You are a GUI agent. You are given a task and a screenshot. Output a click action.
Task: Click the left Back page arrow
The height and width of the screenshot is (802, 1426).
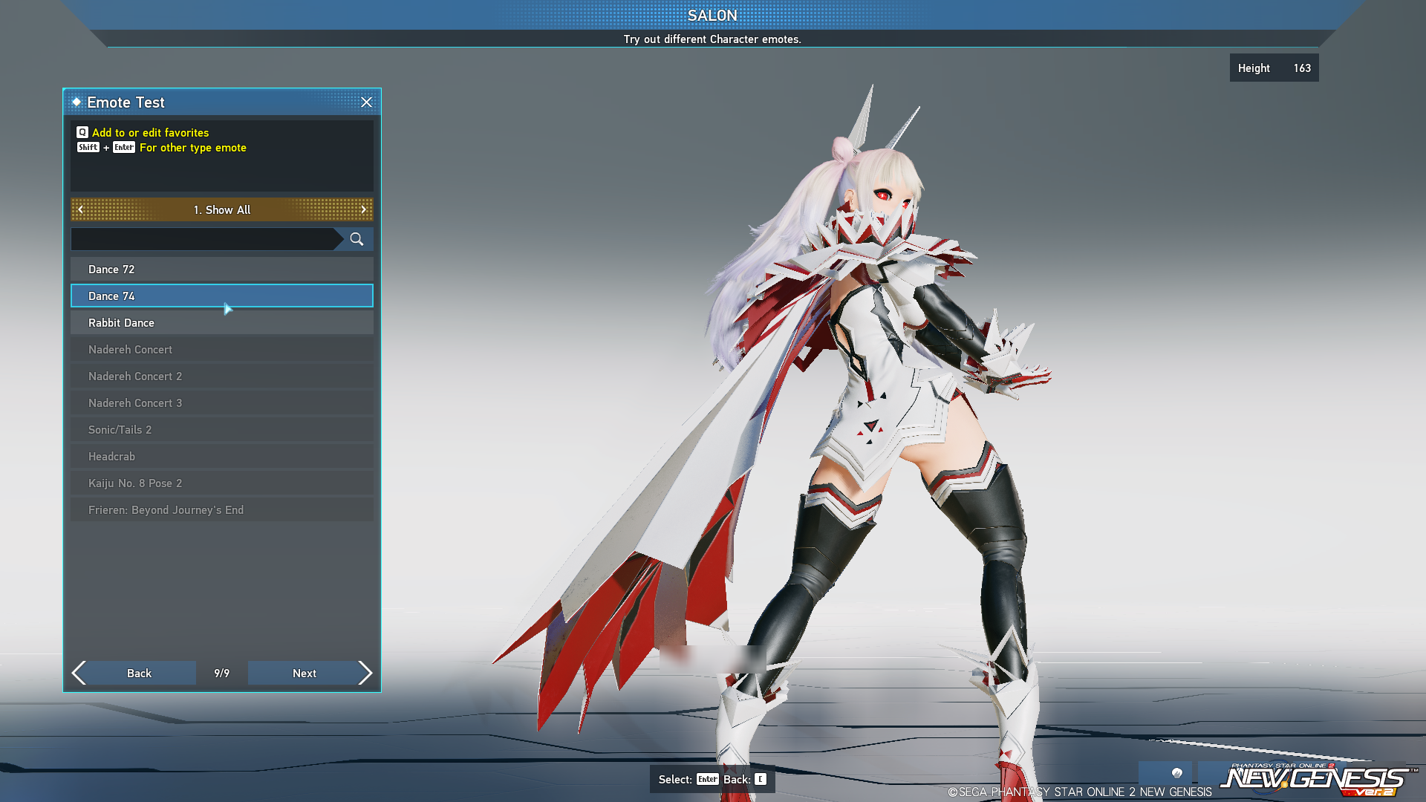[x=79, y=673]
